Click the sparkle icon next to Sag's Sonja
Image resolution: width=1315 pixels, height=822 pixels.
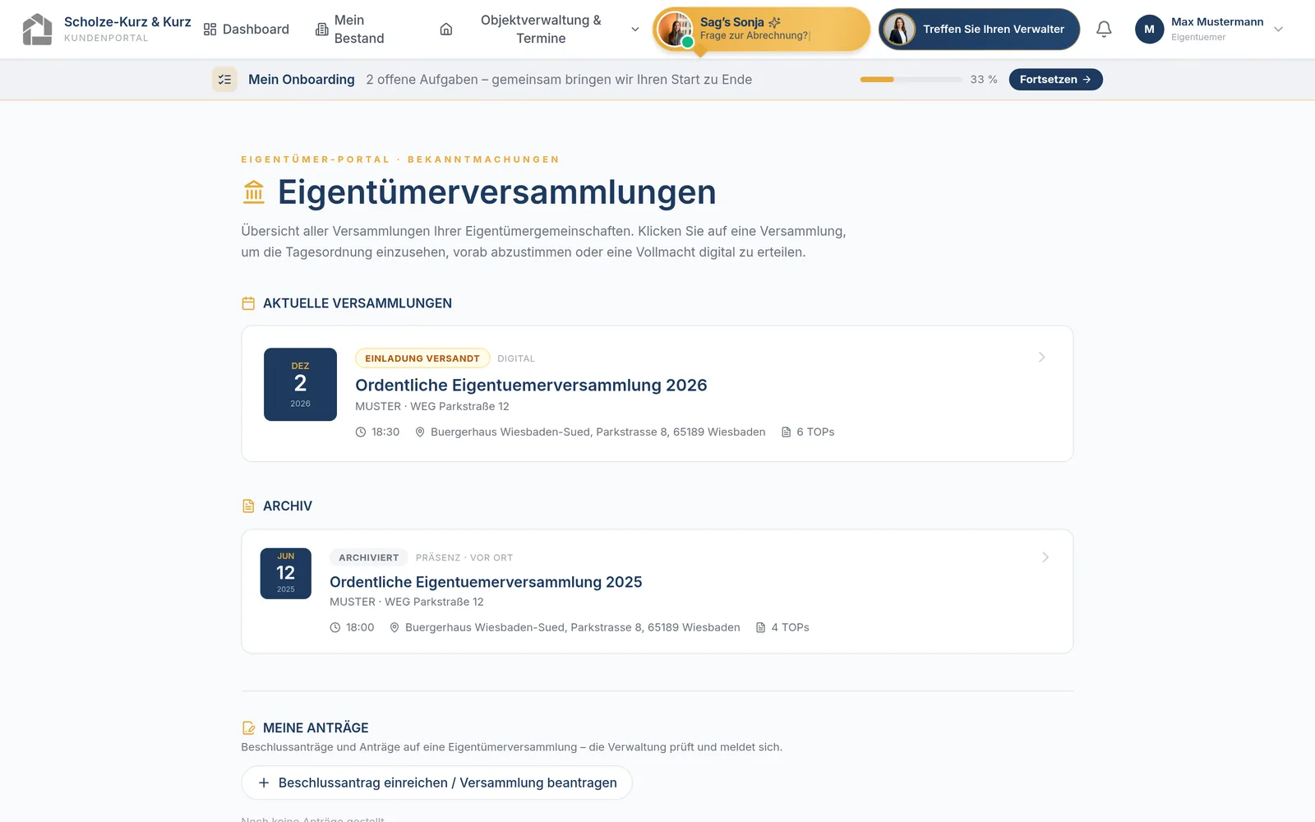[x=774, y=22]
